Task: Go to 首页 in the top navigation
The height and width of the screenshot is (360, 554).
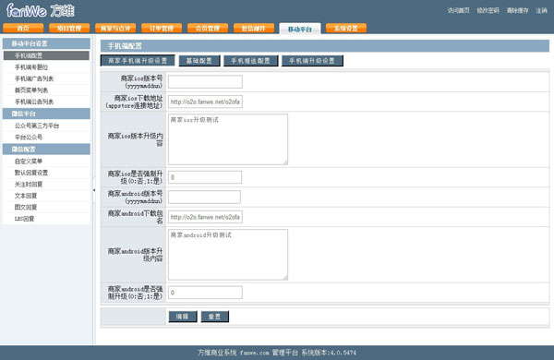Action: pos(23,29)
